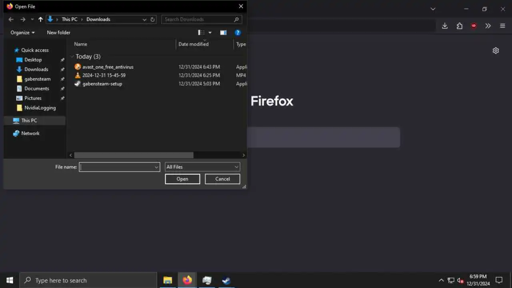Open the Windows Start menu
The width and height of the screenshot is (512, 288).
click(x=10, y=280)
